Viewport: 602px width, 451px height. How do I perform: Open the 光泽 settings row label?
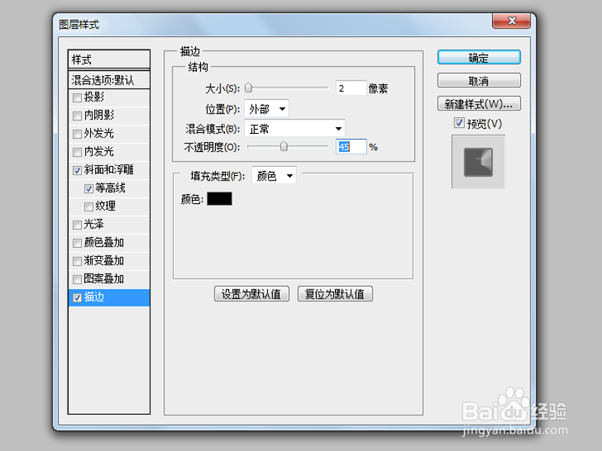point(94,224)
